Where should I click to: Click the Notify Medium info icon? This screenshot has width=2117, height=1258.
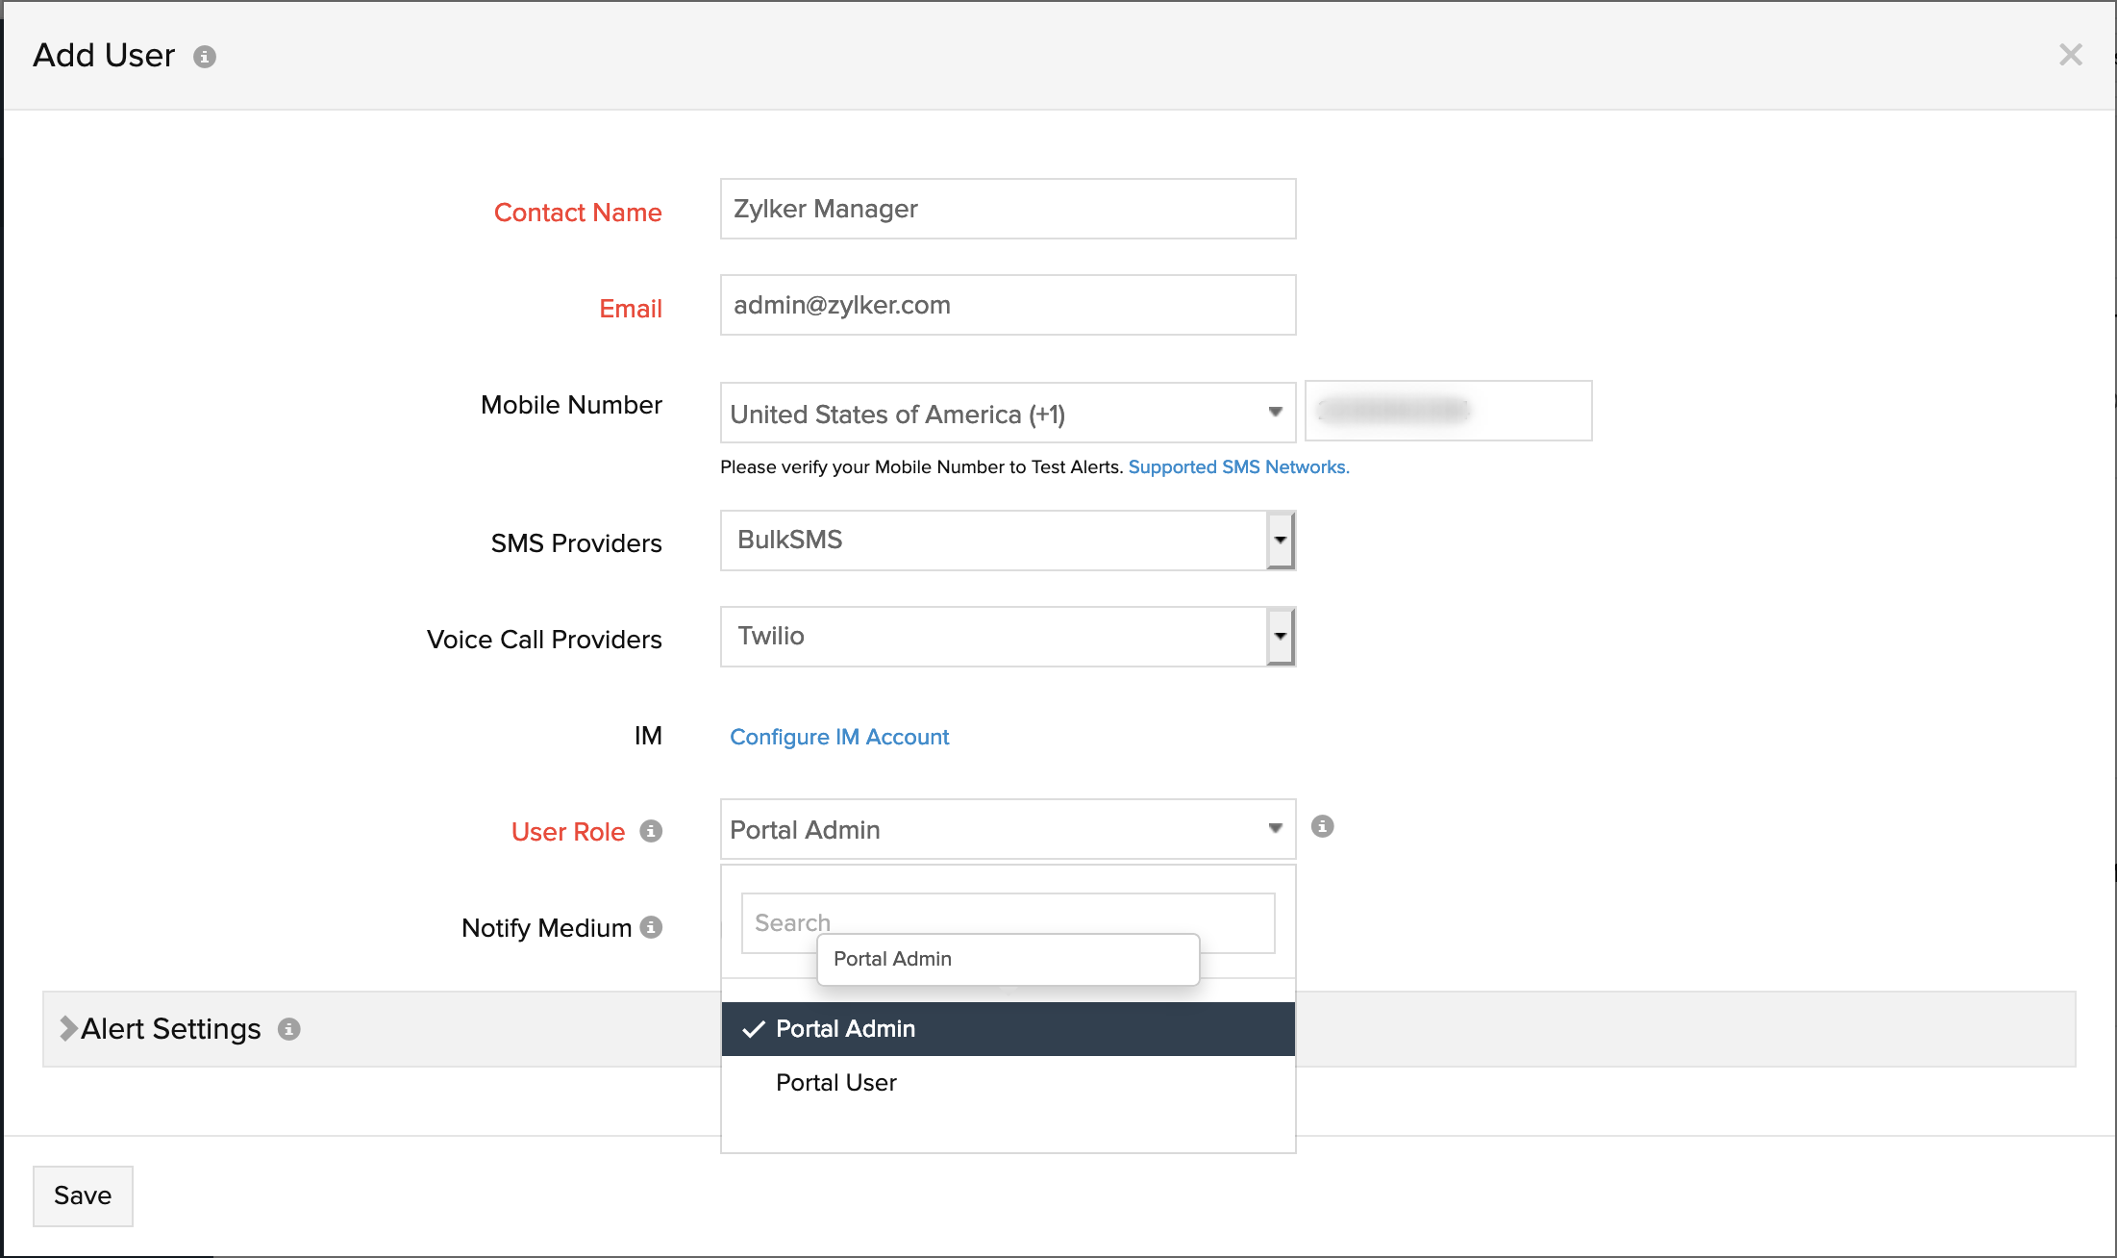point(652,927)
